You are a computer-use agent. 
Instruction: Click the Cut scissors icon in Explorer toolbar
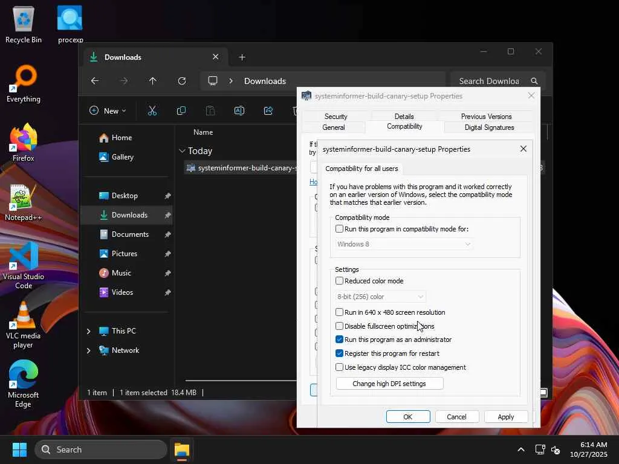152,111
